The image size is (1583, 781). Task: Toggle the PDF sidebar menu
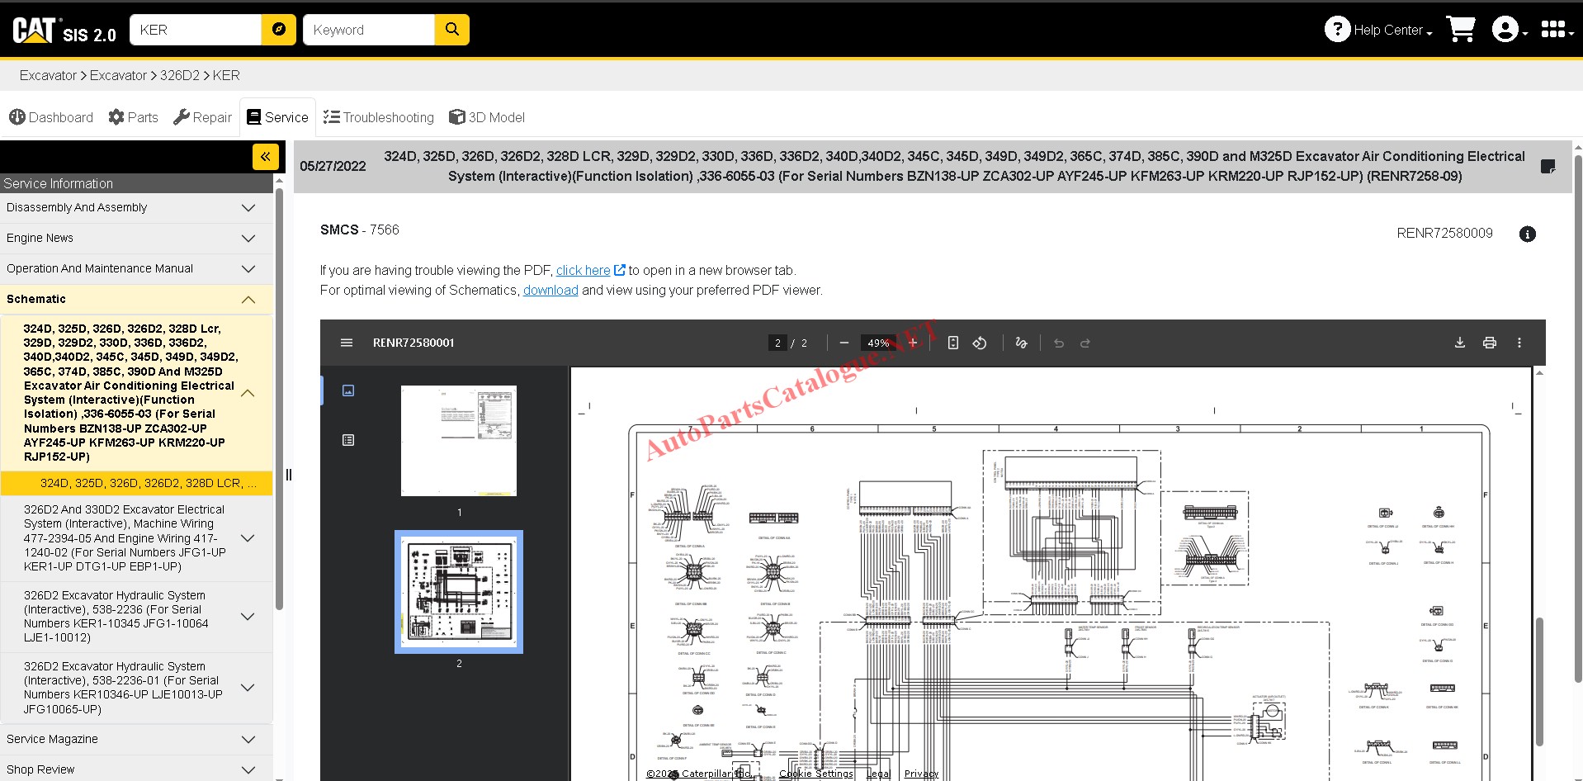tap(347, 343)
